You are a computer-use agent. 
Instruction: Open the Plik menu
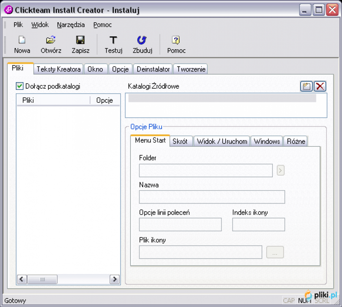[x=18, y=25]
